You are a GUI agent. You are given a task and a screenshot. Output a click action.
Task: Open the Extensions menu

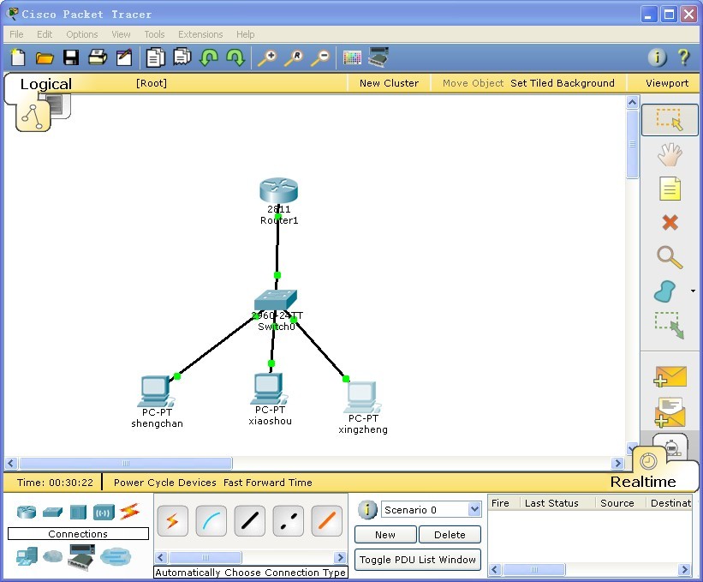[x=200, y=34]
